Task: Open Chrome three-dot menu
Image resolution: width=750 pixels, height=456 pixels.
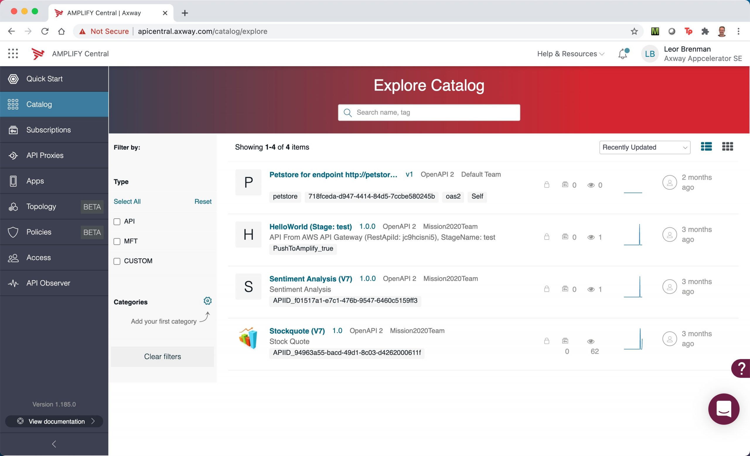Action: click(x=739, y=31)
